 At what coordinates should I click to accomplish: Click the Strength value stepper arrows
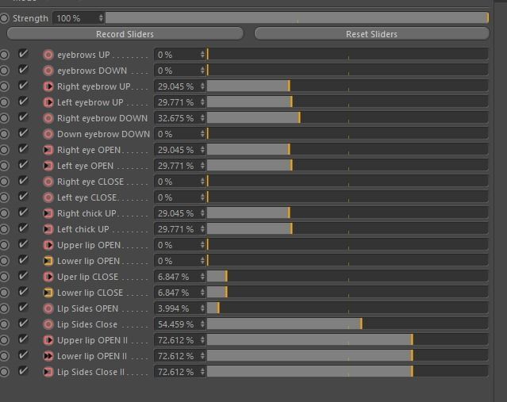tap(101, 17)
